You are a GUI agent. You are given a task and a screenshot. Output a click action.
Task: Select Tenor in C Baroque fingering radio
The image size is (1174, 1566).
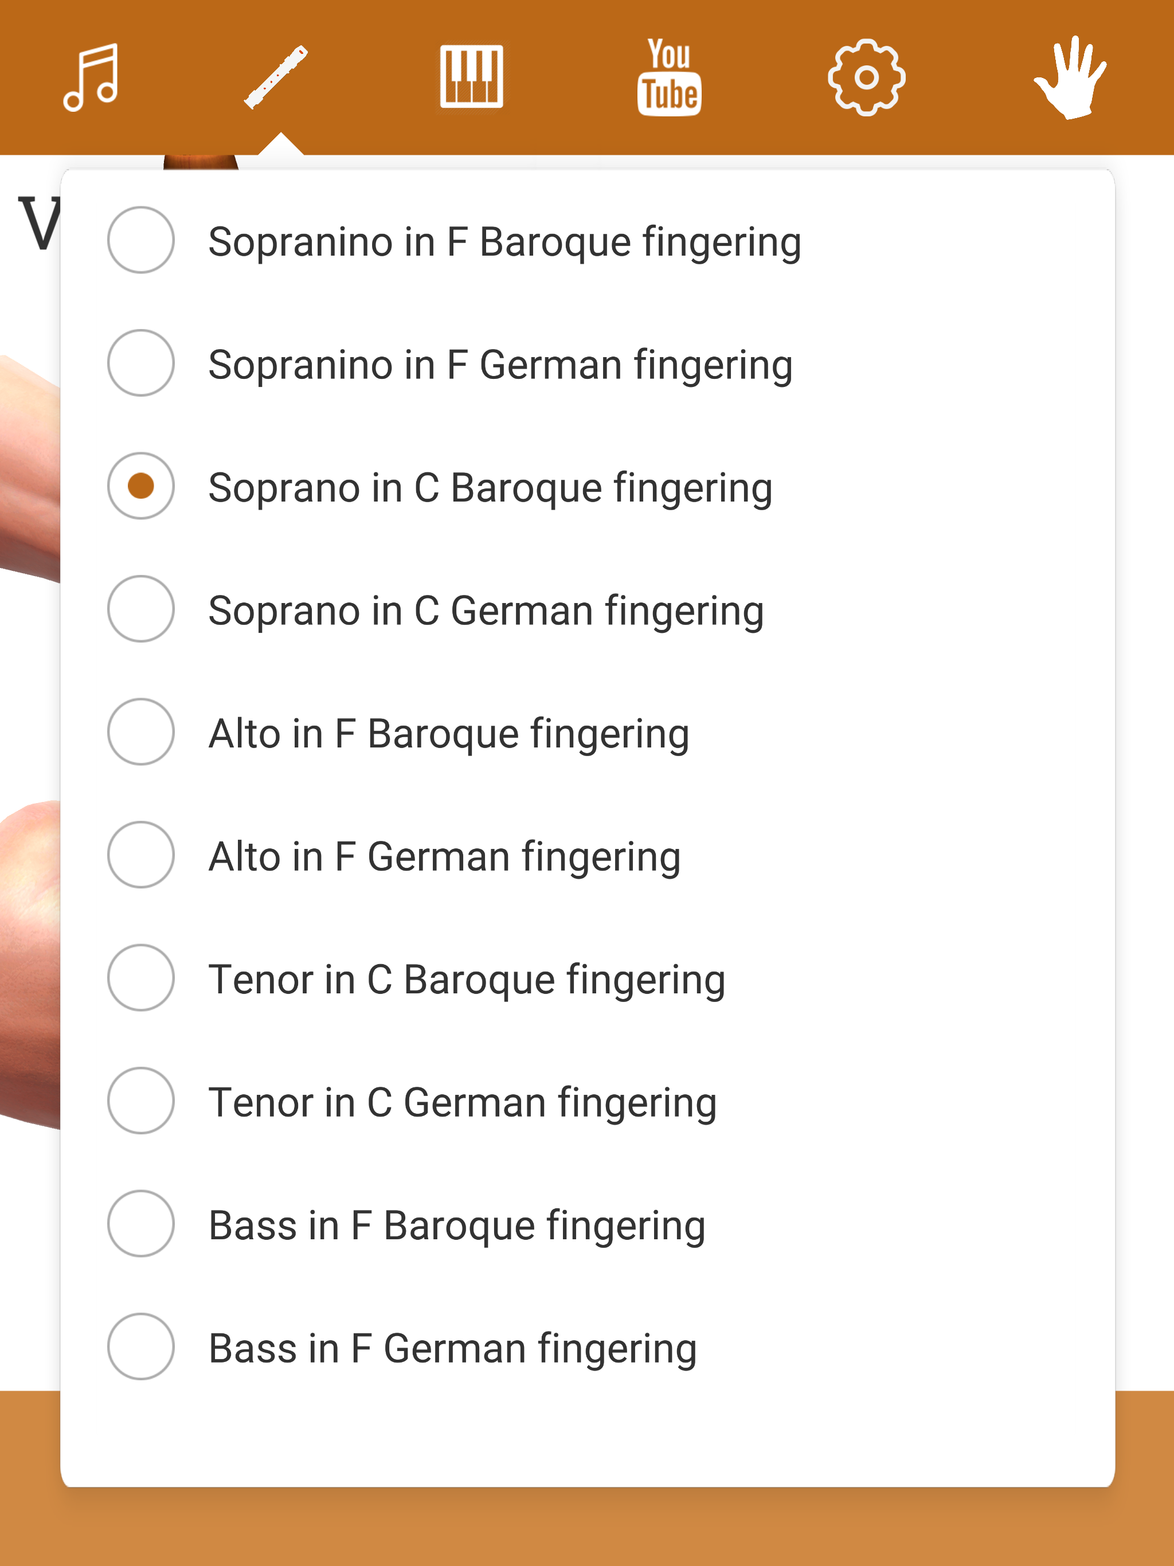[x=141, y=978]
